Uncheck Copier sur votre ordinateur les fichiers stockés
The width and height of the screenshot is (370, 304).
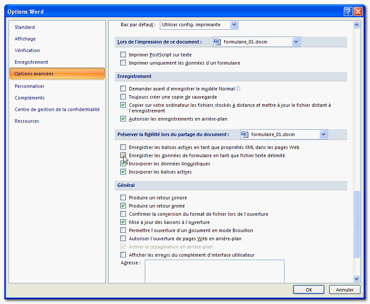tap(123, 105)
